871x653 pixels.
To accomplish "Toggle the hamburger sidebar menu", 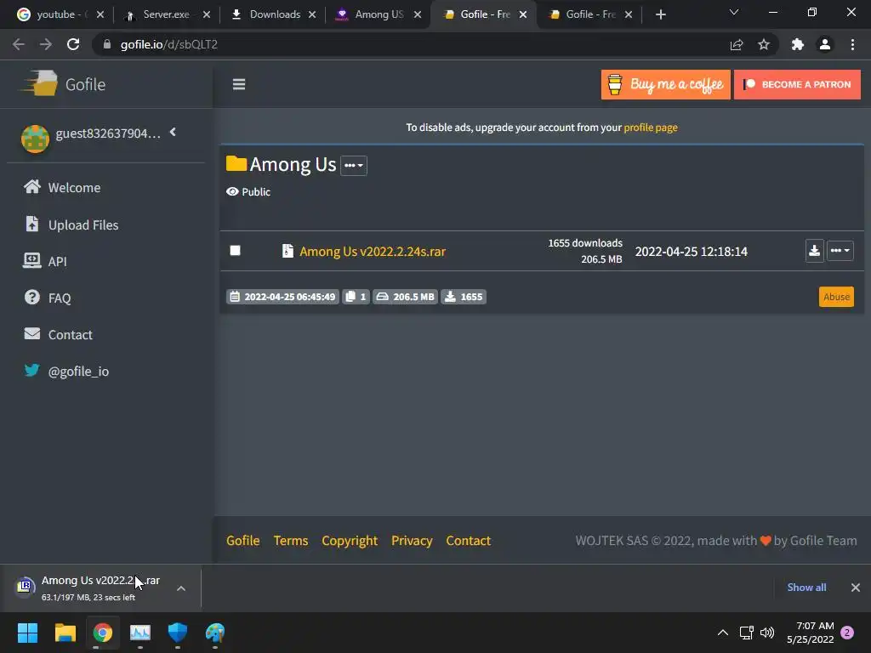I will (239, 84).
